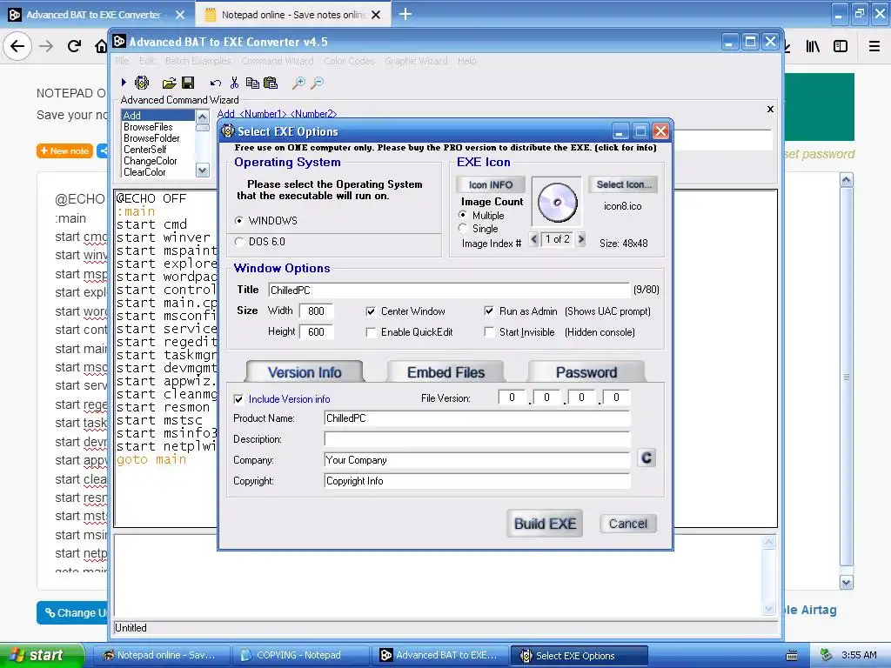Click the browser reload icon

pos(74,46)
